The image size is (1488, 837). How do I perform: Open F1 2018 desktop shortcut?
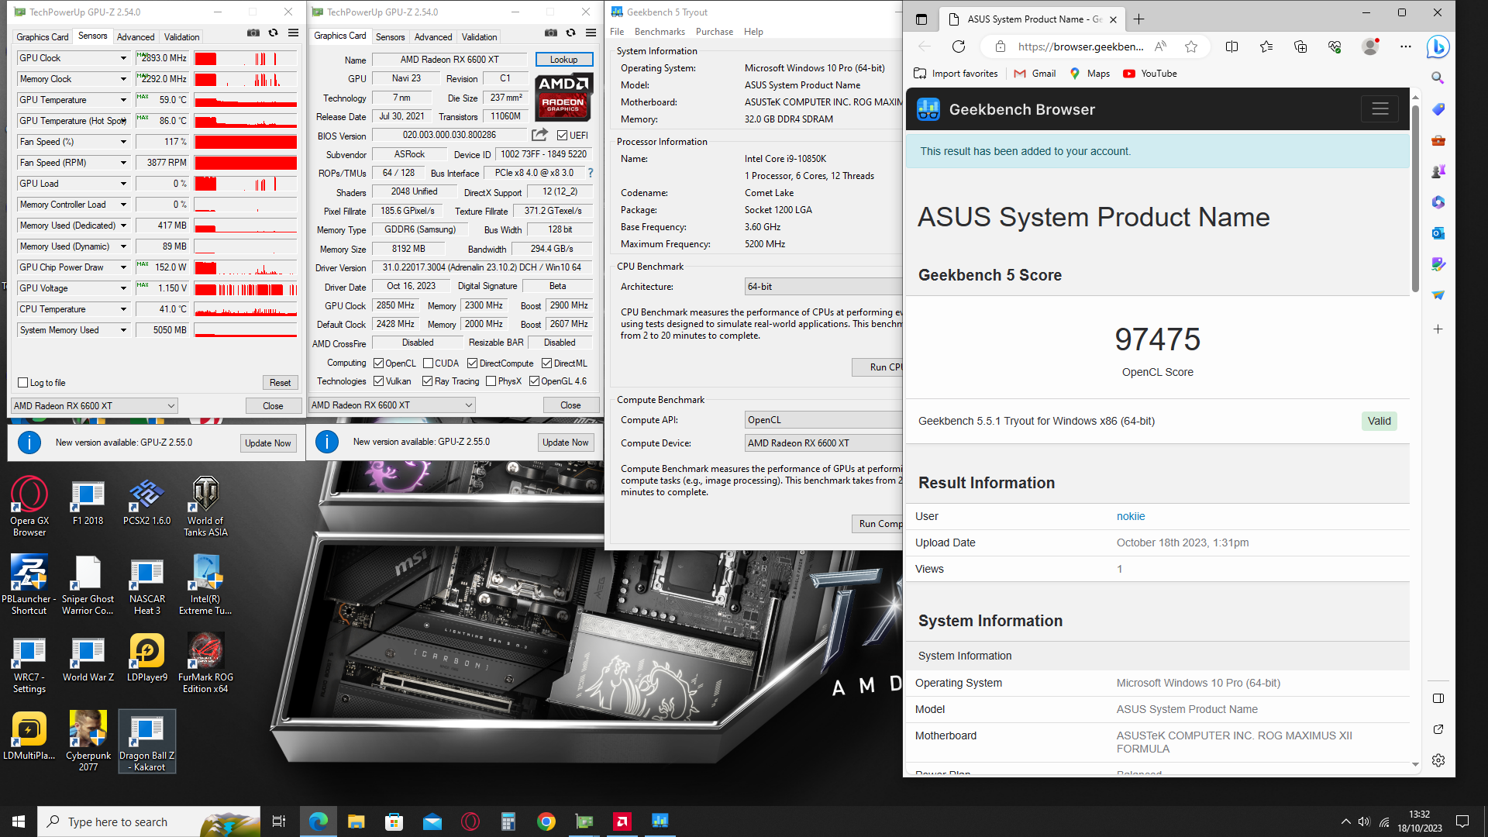click(x=88, y=502)
